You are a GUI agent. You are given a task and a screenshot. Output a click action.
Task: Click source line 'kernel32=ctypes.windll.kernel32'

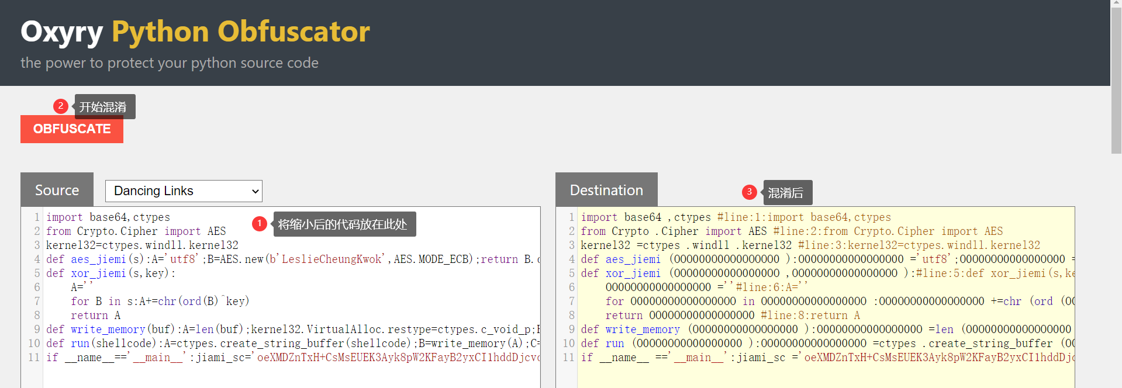click(142, 245)
